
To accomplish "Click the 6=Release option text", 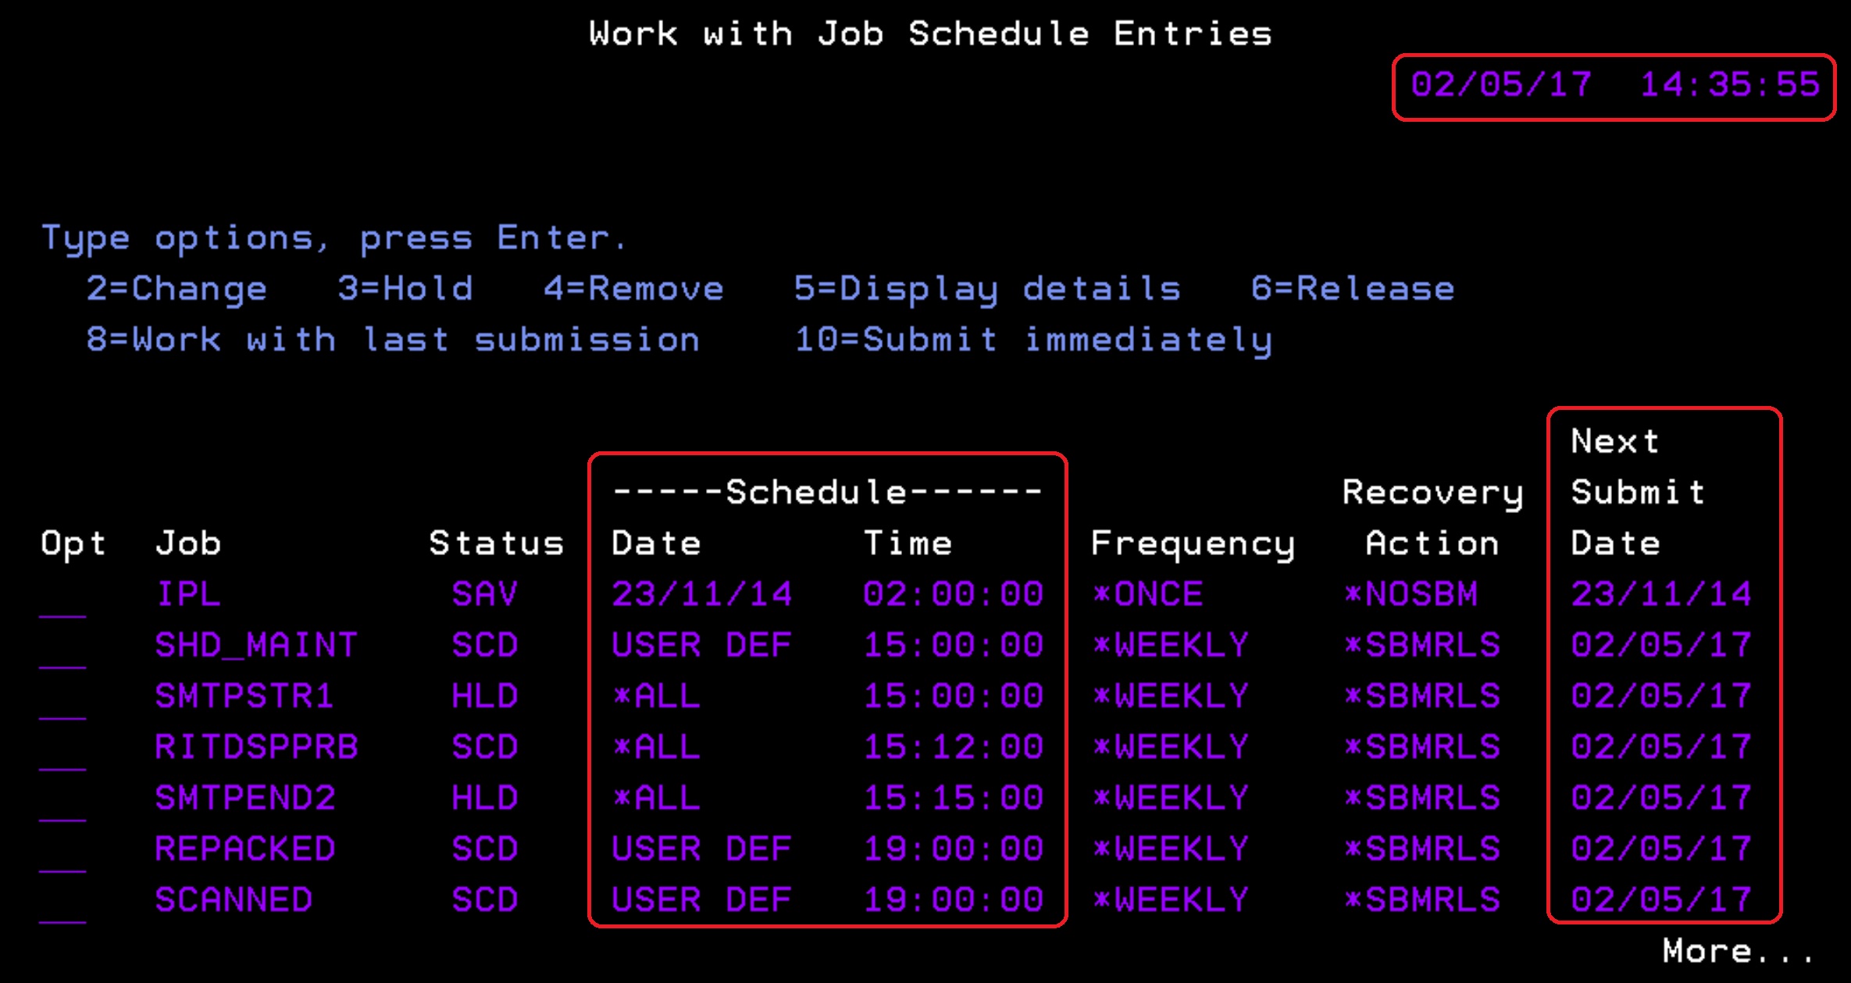I will click(x=1353, y=289).
